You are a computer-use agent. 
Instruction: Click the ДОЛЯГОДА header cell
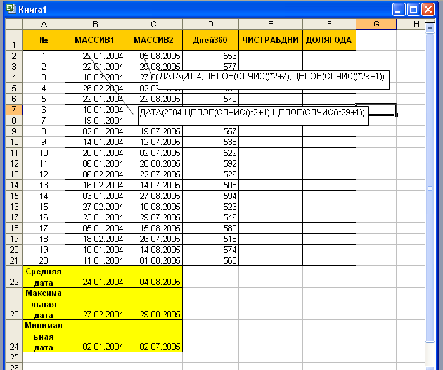pyautogui.click(x=329, y=40)
